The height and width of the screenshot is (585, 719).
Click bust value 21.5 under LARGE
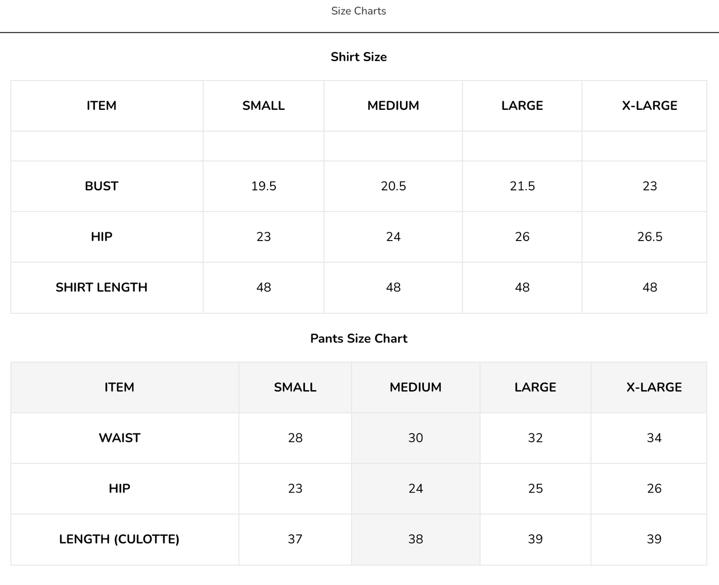tap(522, 186)
